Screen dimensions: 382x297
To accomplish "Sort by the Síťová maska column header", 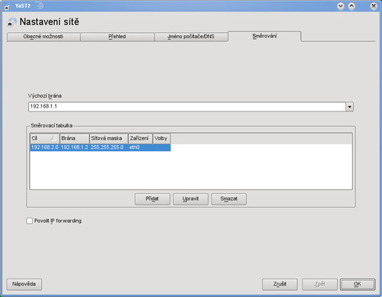I will [108, 138].
